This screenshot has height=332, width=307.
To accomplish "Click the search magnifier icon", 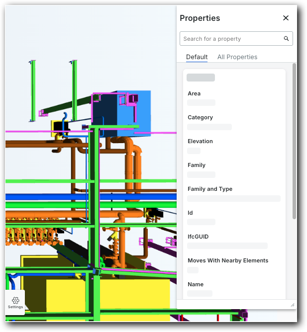I will [286, 39].
